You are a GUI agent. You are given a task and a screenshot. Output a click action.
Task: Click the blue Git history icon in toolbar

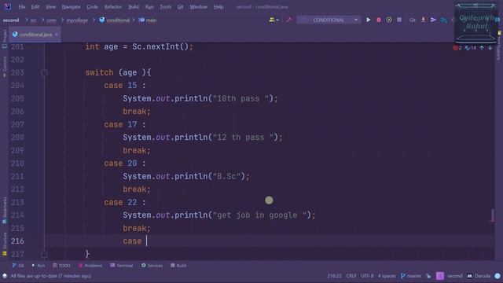point(443,20)
